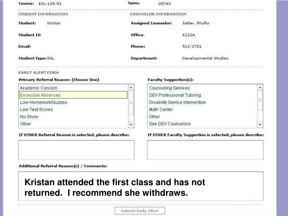
Task: Select Math Center faculty suggestion
Action: coord(202,109)
